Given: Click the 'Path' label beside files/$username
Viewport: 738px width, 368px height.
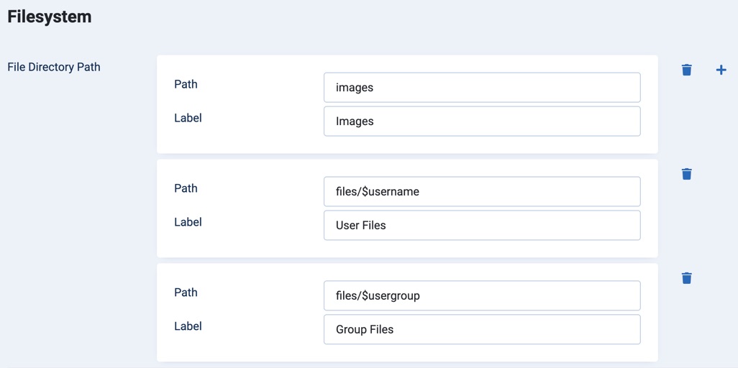Looking at the screenshot, I should tap(186, 188).
